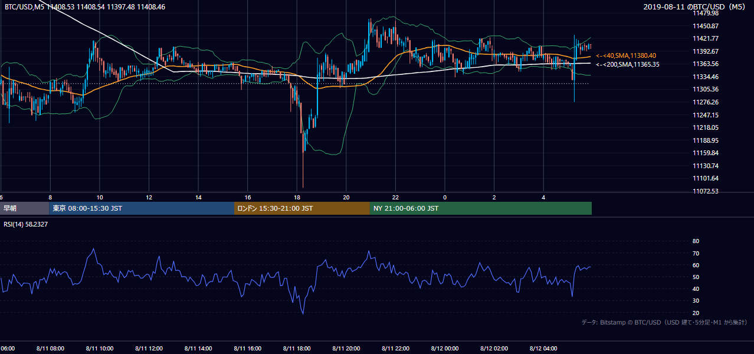Image resolution: width=754 pixels, height=354 pixels.
Task: Click the Bitstamp data source note
Action: pyautogui.click(x=664, y=323)
